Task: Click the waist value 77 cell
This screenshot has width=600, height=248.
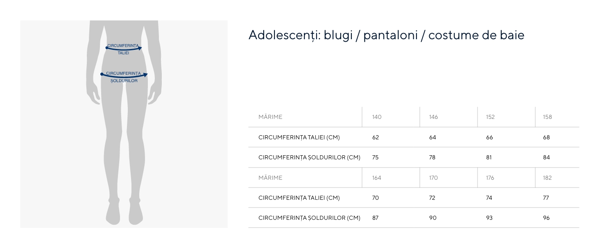Action: [546, 198]
